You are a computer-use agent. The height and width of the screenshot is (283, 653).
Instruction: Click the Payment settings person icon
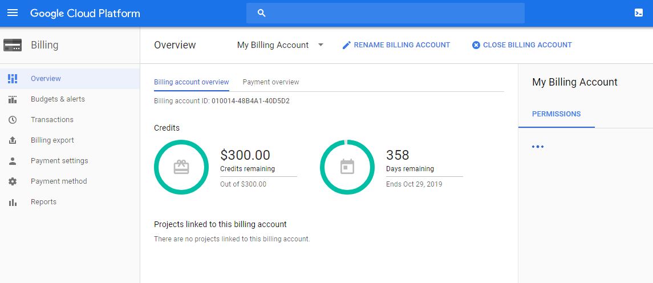[13, 161]
